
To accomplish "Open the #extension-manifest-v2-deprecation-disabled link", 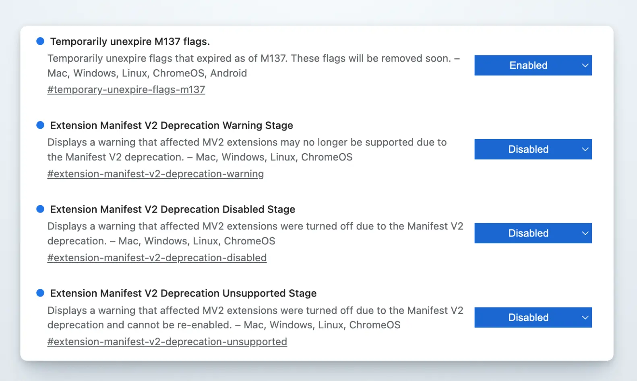I will pos(157,258).
